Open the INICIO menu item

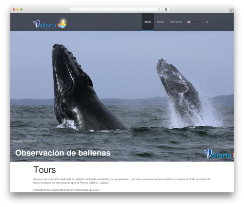tap(148, 22)
